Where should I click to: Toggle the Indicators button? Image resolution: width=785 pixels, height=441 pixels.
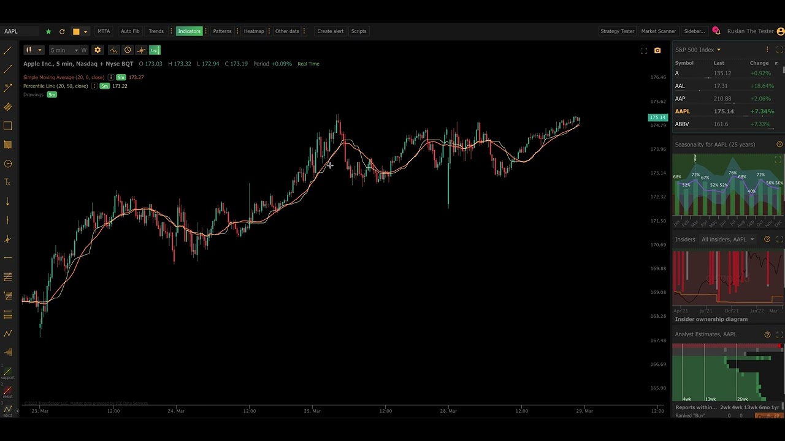click(189, 31)
